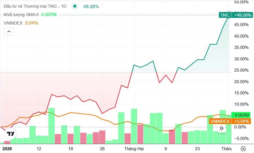Click the 2026 label on time axis
This screenshot has width=254, height=153.
tap(7, 149)
